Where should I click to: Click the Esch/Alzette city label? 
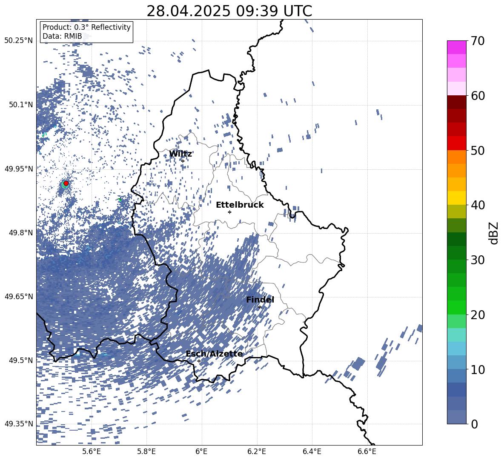[x=215, y=354]
